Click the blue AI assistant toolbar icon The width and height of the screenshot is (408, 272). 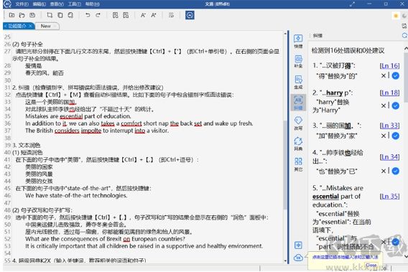pos(190,15)
